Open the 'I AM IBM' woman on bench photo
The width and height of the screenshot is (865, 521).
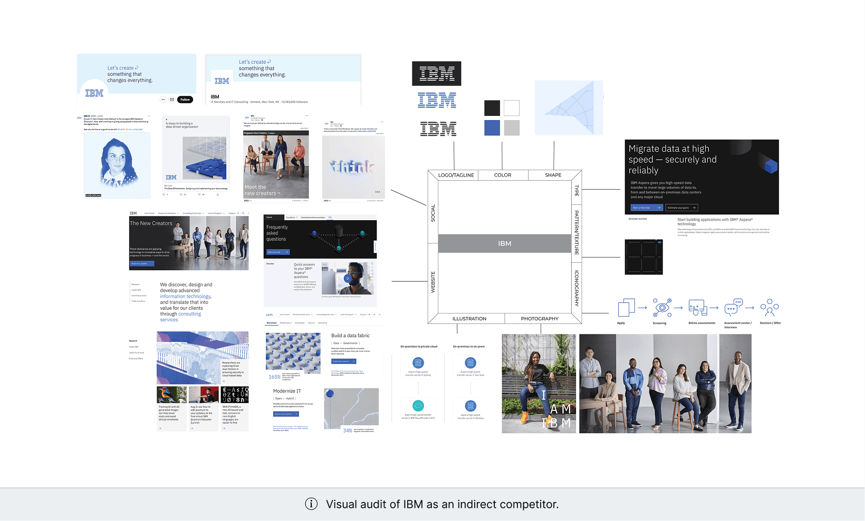pyautogui.click(x=539, y=384)
